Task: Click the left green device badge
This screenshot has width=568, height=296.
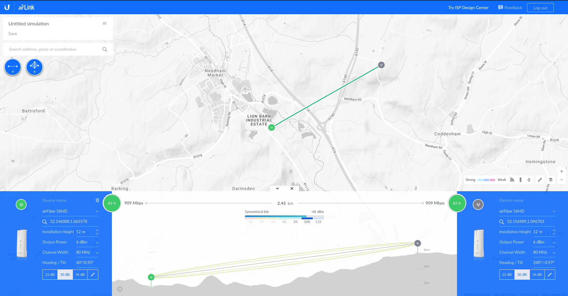Action: coord(21,204)
